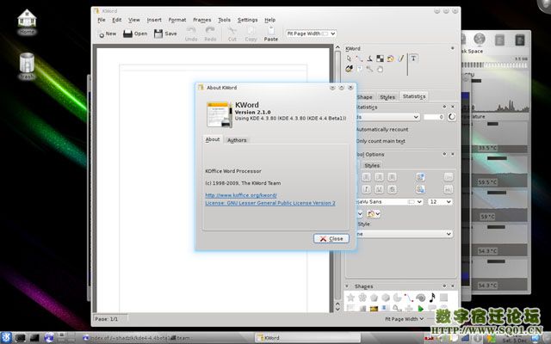The image size is (551, 344).
Task: Pick the square shape in Shapes panel
Action: (444, 298)
